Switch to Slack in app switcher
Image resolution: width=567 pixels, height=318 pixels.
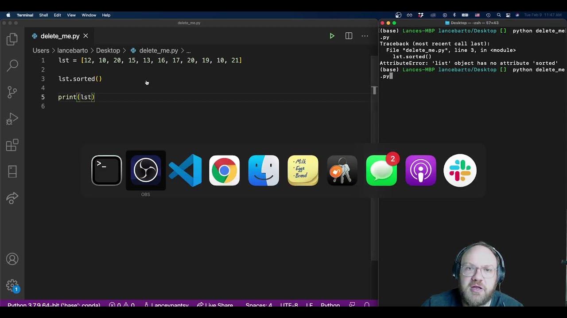coord(460,170)
